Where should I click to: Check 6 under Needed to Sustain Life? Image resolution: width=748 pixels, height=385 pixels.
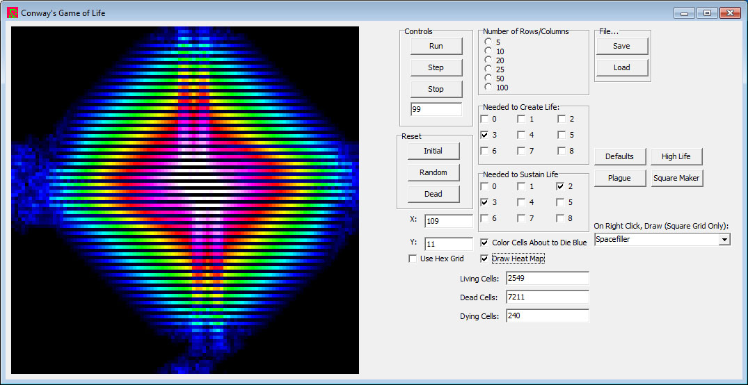[484, 218]
